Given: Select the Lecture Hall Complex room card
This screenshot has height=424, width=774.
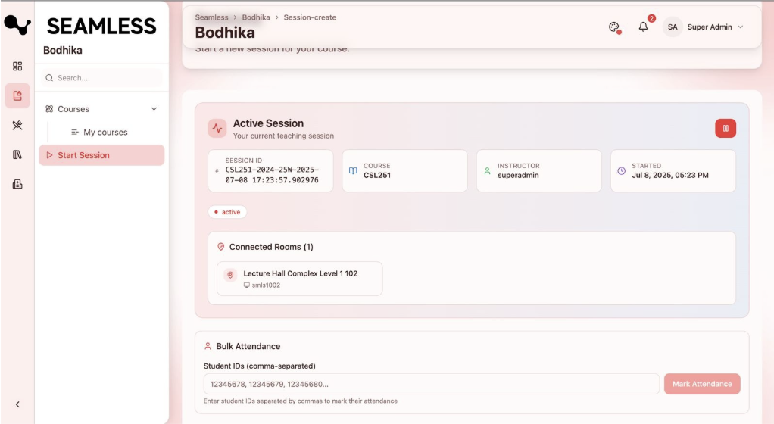Looking at the screenshot, I should pyautogui.click(x=300, y=279).
